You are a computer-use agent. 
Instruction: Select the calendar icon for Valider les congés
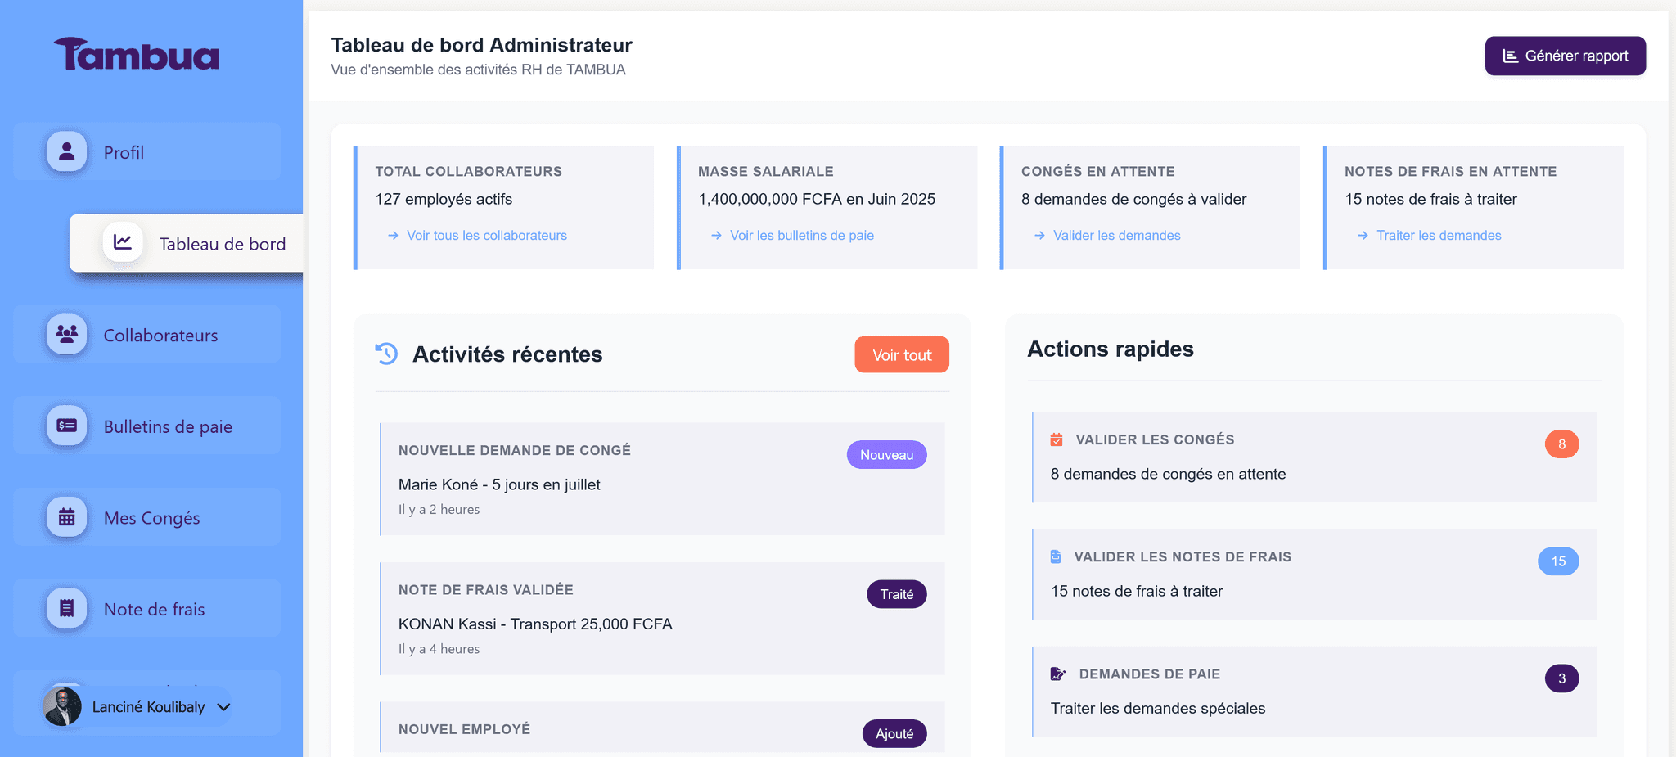tap(1056, 439)
